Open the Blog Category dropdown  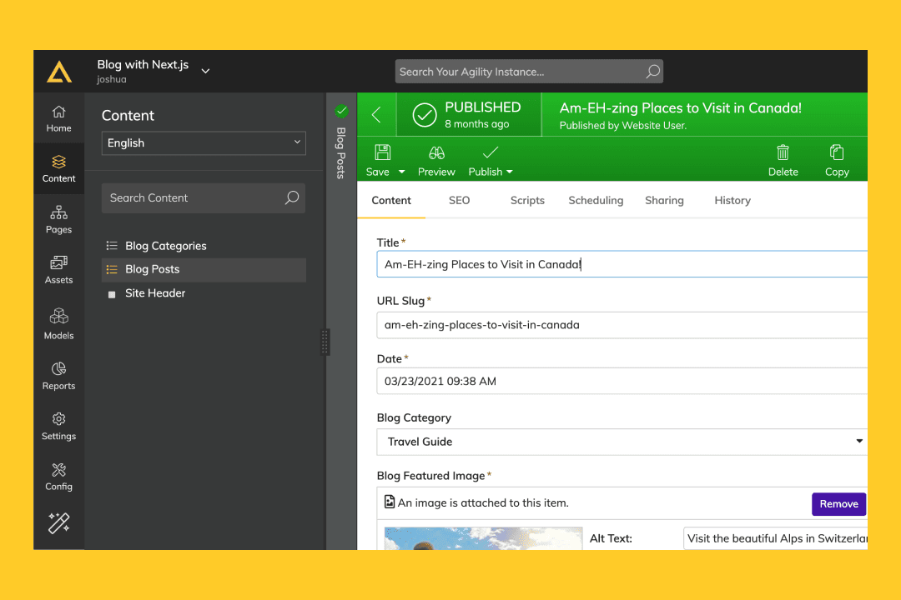[622, 442]
